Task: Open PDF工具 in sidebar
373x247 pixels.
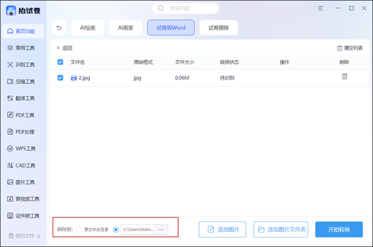Action: tap(23, 115)
